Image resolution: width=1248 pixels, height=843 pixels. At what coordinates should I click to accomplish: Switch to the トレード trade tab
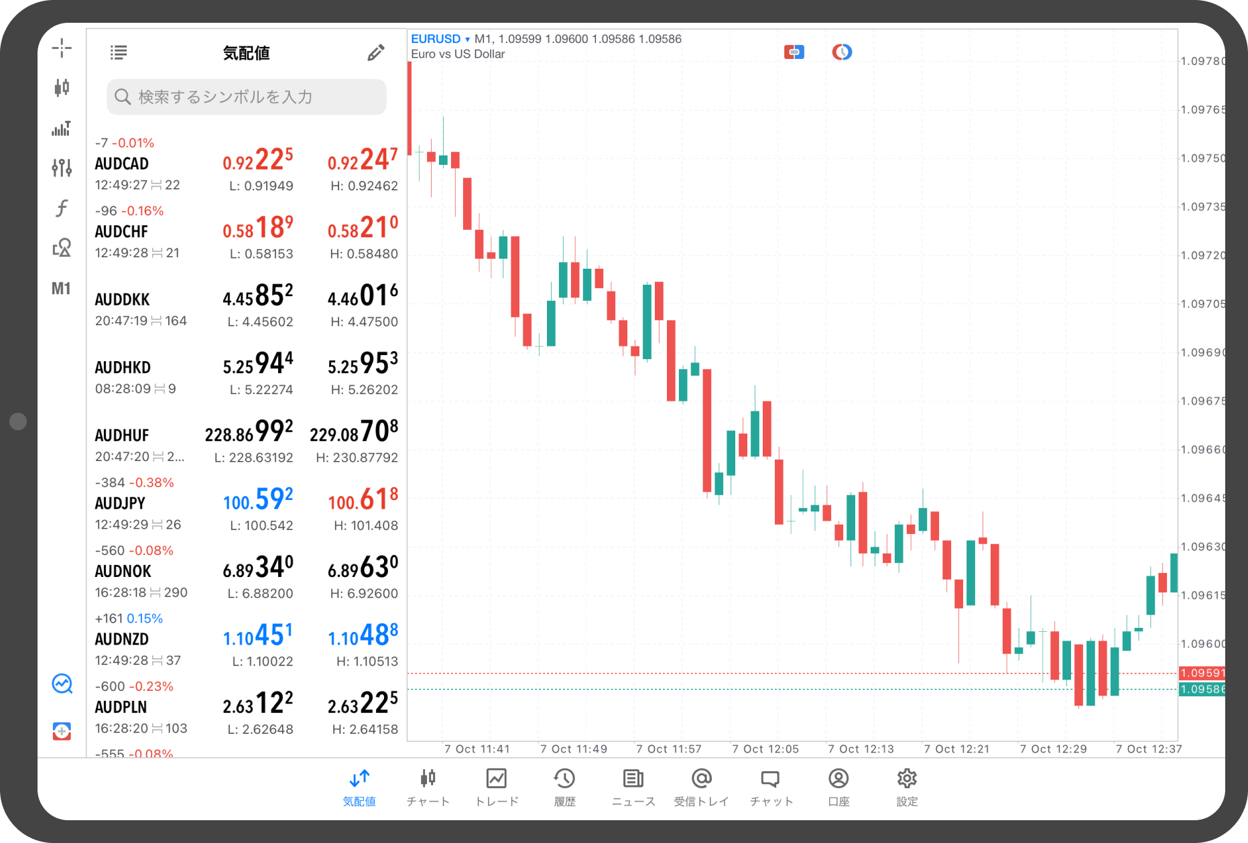tap(497, 788)
